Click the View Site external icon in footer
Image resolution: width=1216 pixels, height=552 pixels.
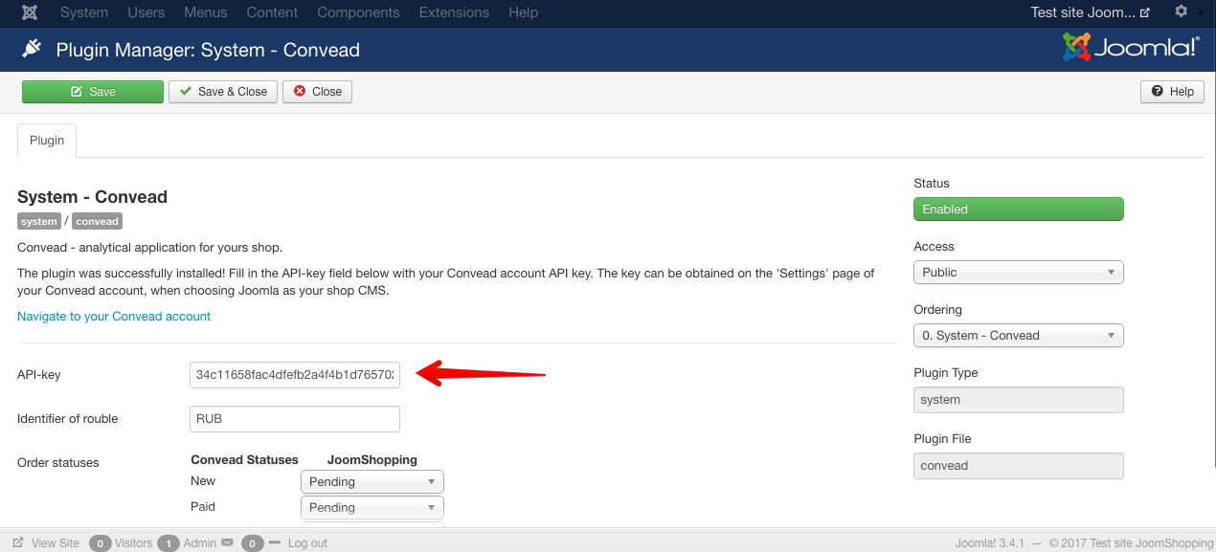point(18,542)
